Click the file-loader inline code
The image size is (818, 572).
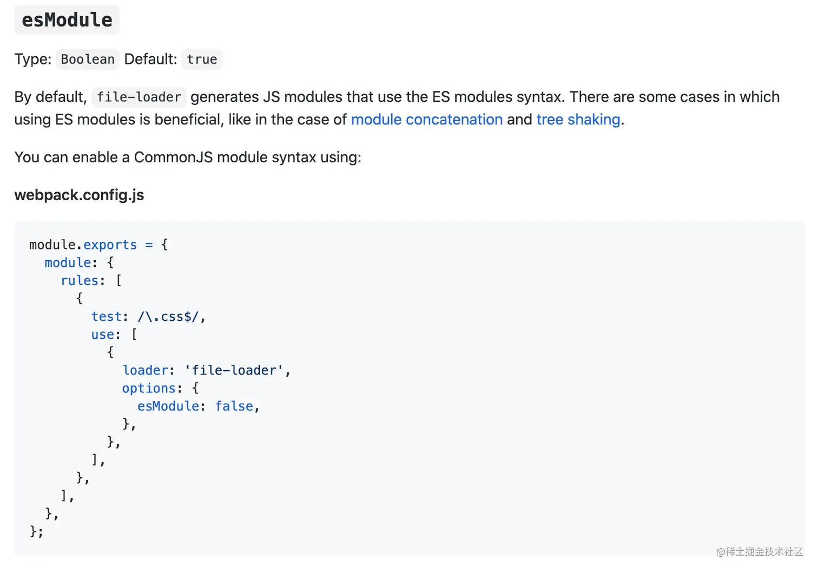[139, 97]
